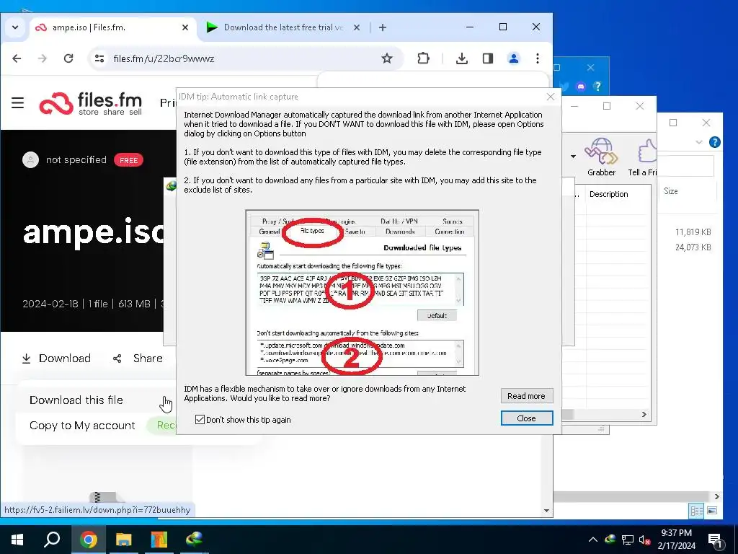
Task: Click the Grabber icon in IDM window
Action: pos(601,157)
